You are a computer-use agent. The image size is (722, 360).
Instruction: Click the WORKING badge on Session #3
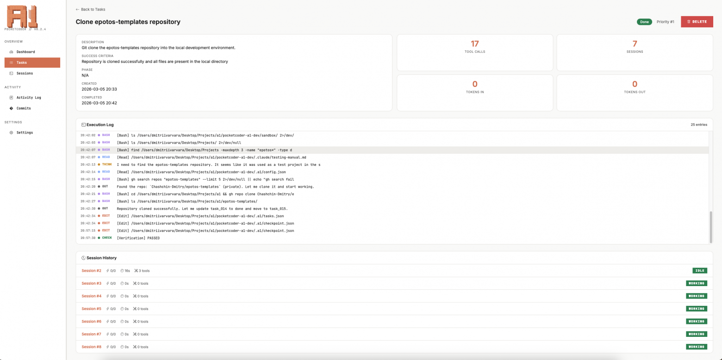point(697,283)
